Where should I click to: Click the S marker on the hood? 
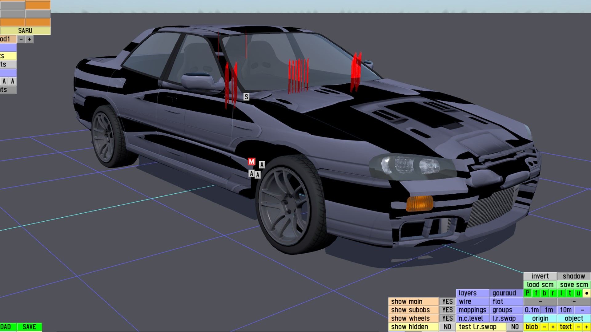point(246,97)
